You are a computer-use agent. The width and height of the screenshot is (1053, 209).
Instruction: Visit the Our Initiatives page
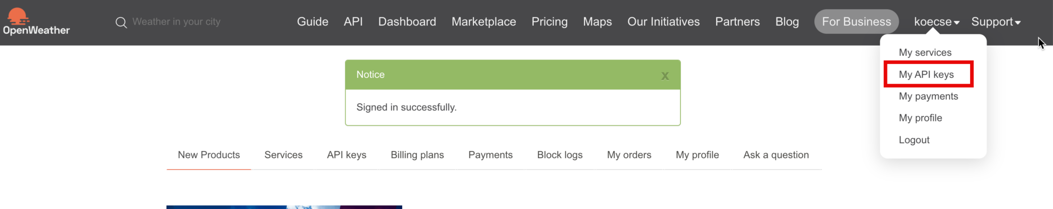tap(663, 22)
